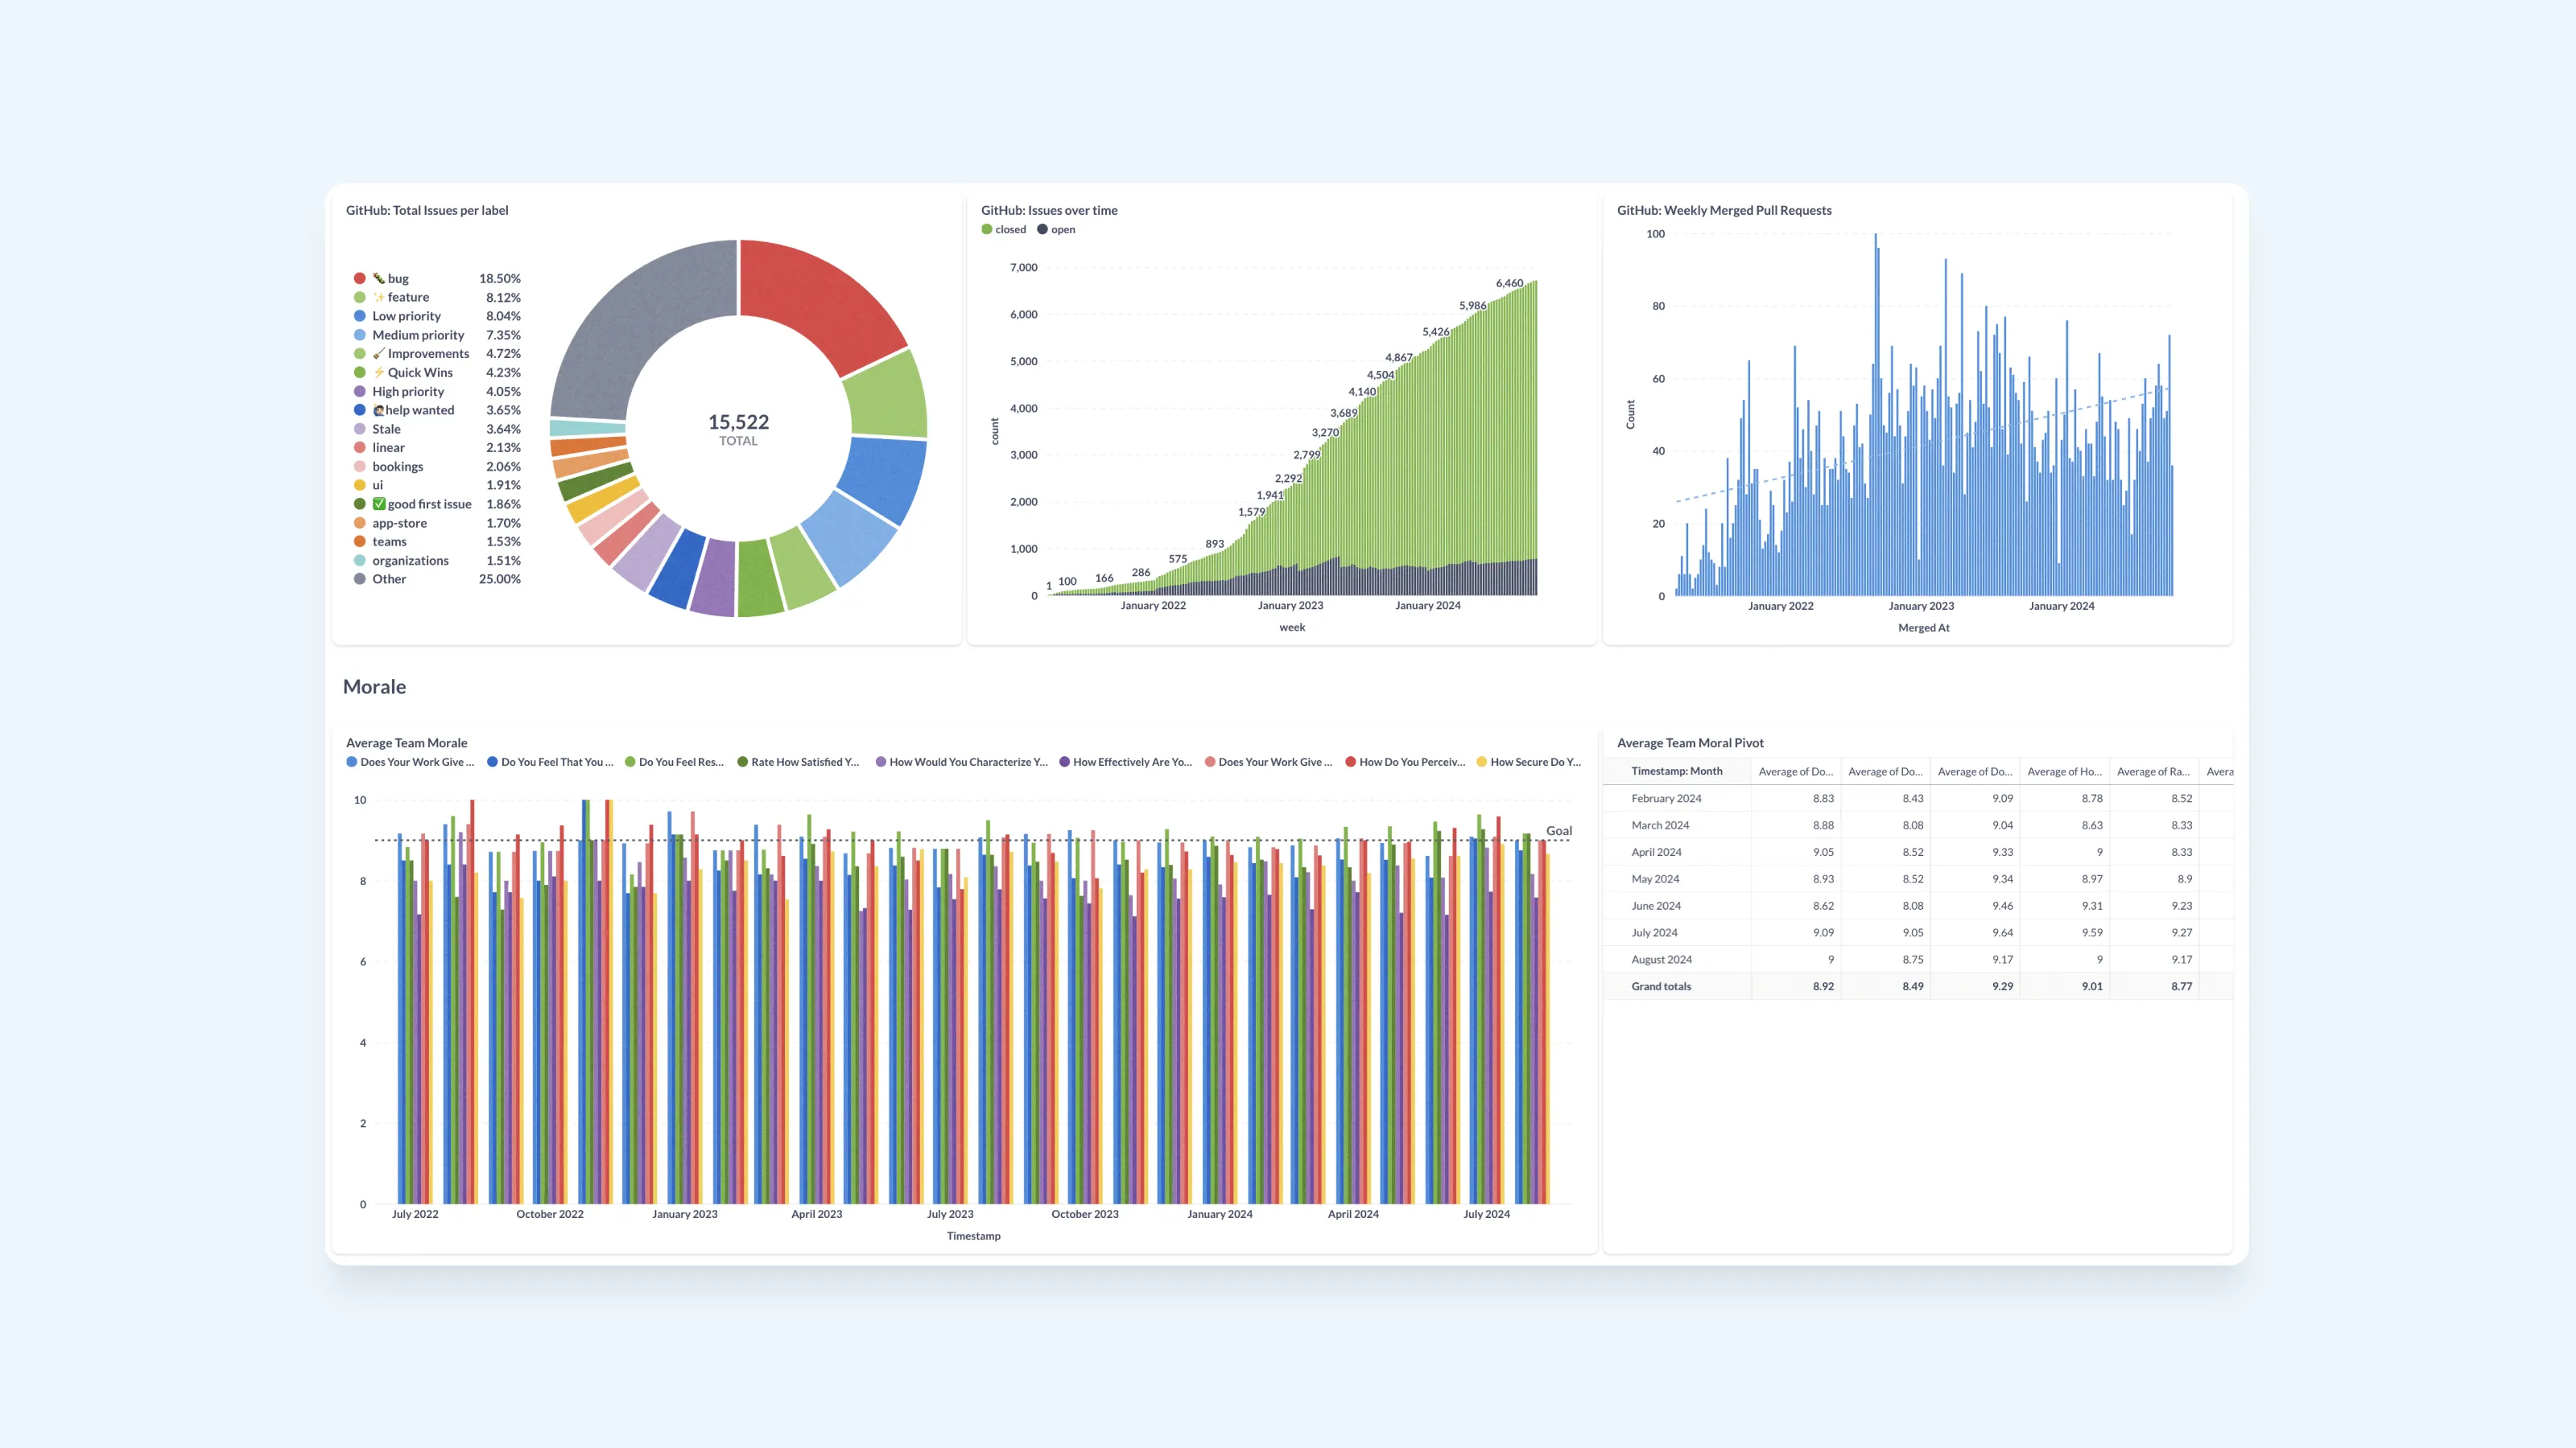Click 'Merged At' axis title on Pull Requests chart
The image size is (2576, 1448).
[1923, 627]
